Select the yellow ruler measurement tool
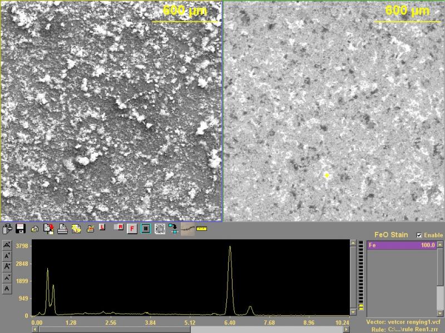Viewport: 445px width, 333px height. tap(201, 228)
